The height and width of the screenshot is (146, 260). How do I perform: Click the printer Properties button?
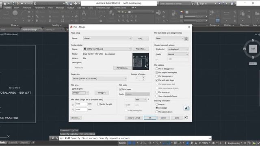tap(141, 49)
